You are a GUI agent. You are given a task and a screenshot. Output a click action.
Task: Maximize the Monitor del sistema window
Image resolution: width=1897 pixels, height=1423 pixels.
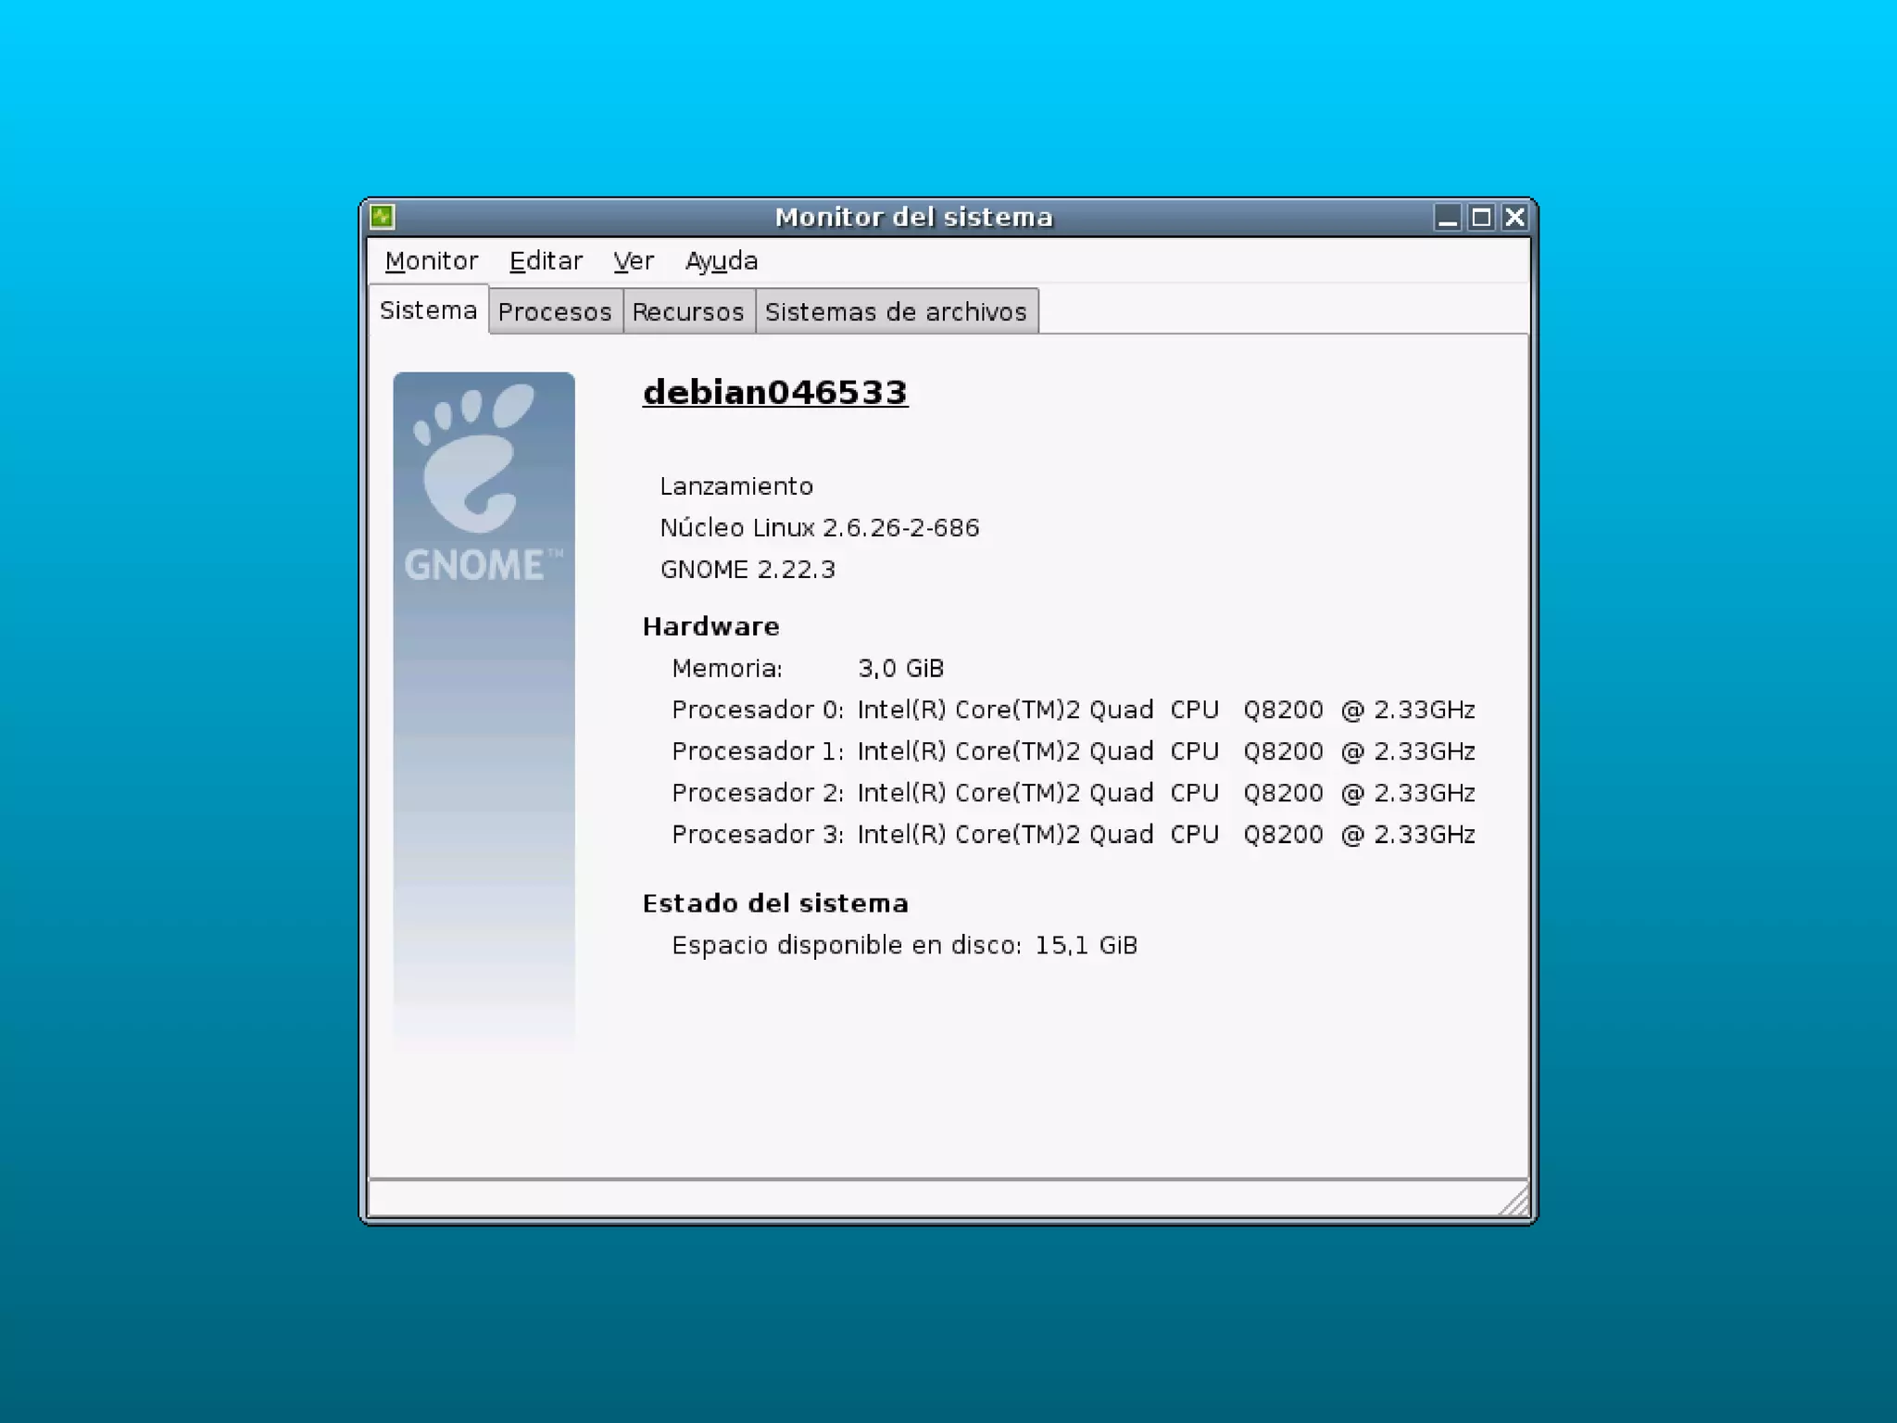[x=1481, y=218]
